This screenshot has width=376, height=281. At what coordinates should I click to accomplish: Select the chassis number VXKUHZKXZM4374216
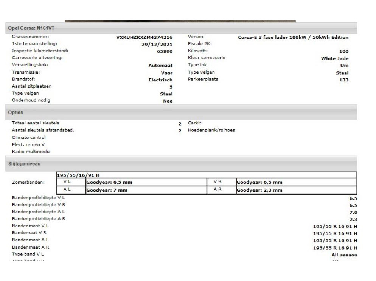tap(144, 38)
